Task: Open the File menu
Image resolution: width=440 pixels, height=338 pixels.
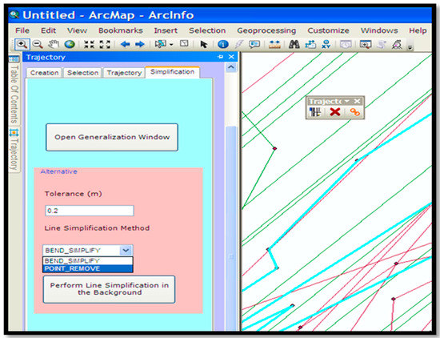Action: (x=22, y=30)
